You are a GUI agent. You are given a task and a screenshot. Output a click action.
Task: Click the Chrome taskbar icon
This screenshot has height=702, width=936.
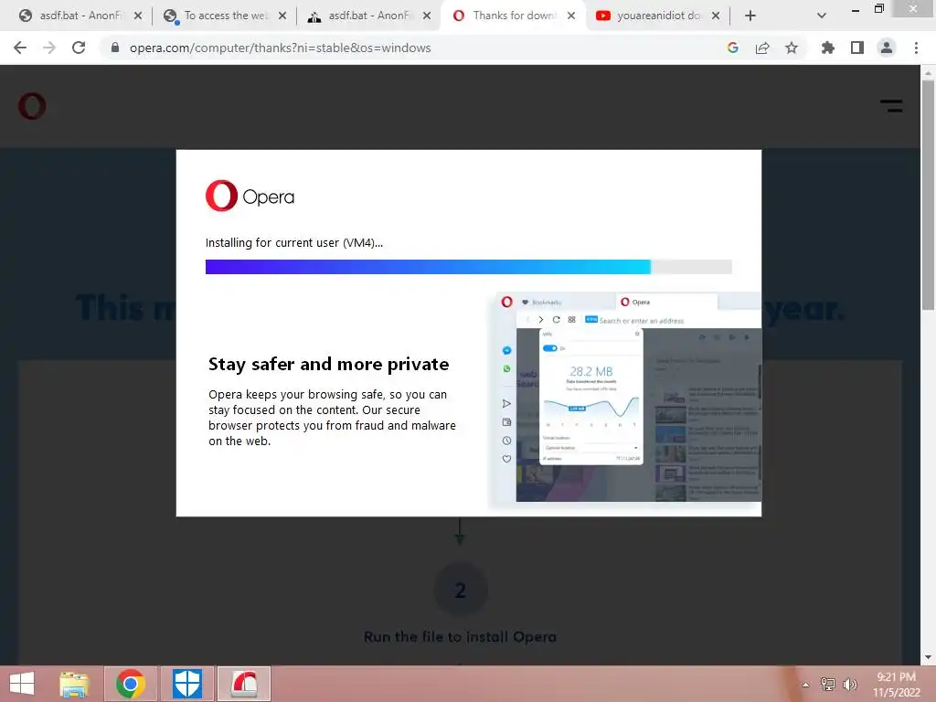click(x=131, y=684)
